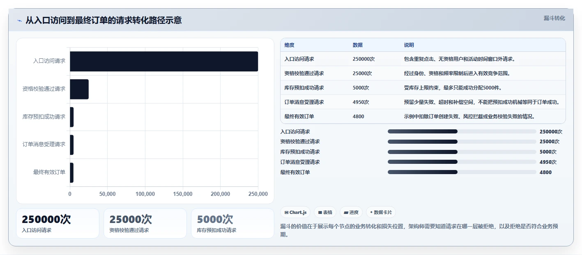582x255 pixels.
Task: Select the 数据卡片 chip
Action: pos(381,212)
